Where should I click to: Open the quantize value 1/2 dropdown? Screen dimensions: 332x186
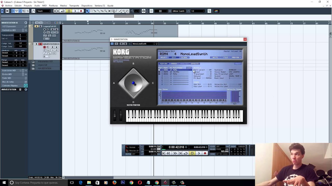198,11
